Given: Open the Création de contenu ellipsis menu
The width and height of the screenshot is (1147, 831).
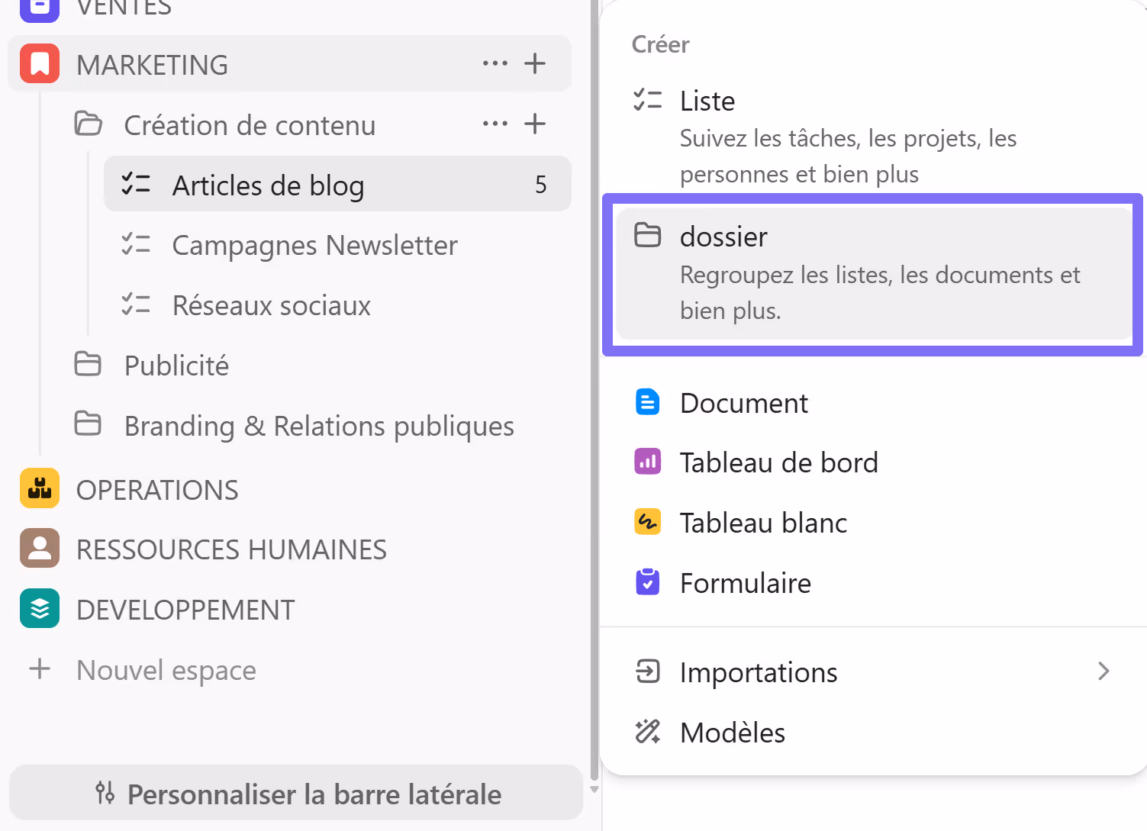Looking at the screenshot, I should point(495,124).
